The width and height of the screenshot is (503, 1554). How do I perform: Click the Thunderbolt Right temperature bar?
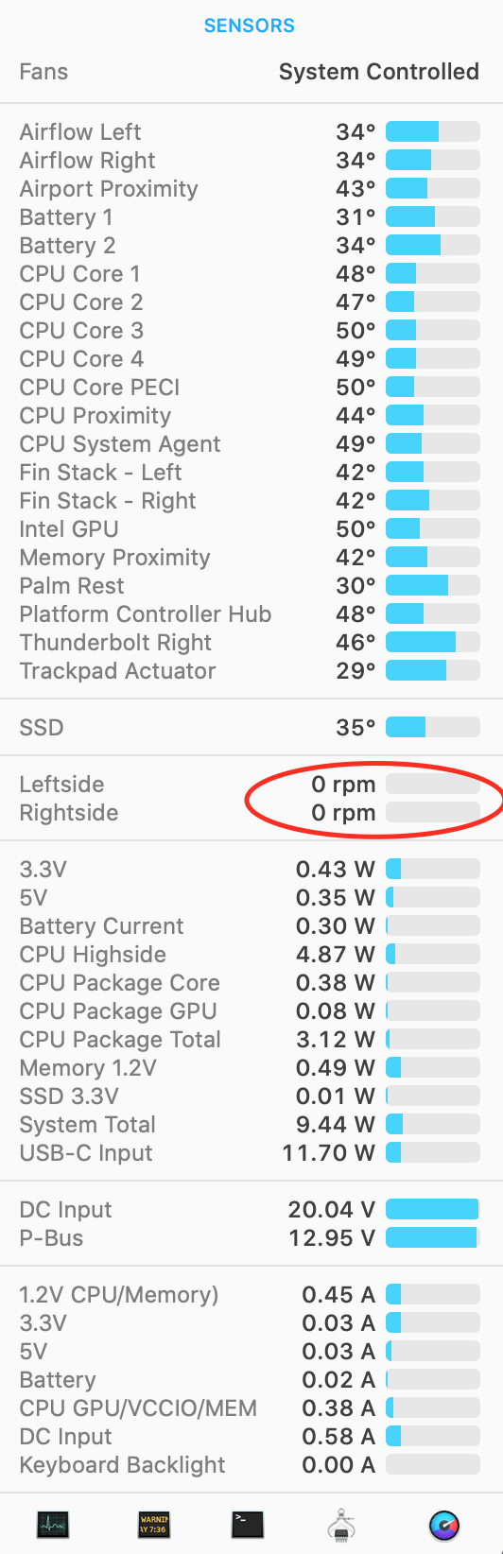pyautogui.click(x=433, y=643)
